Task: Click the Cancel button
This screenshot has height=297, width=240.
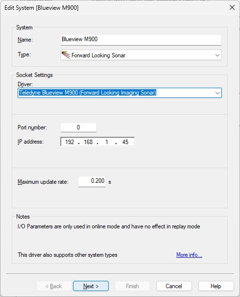Action: point(174,286)
